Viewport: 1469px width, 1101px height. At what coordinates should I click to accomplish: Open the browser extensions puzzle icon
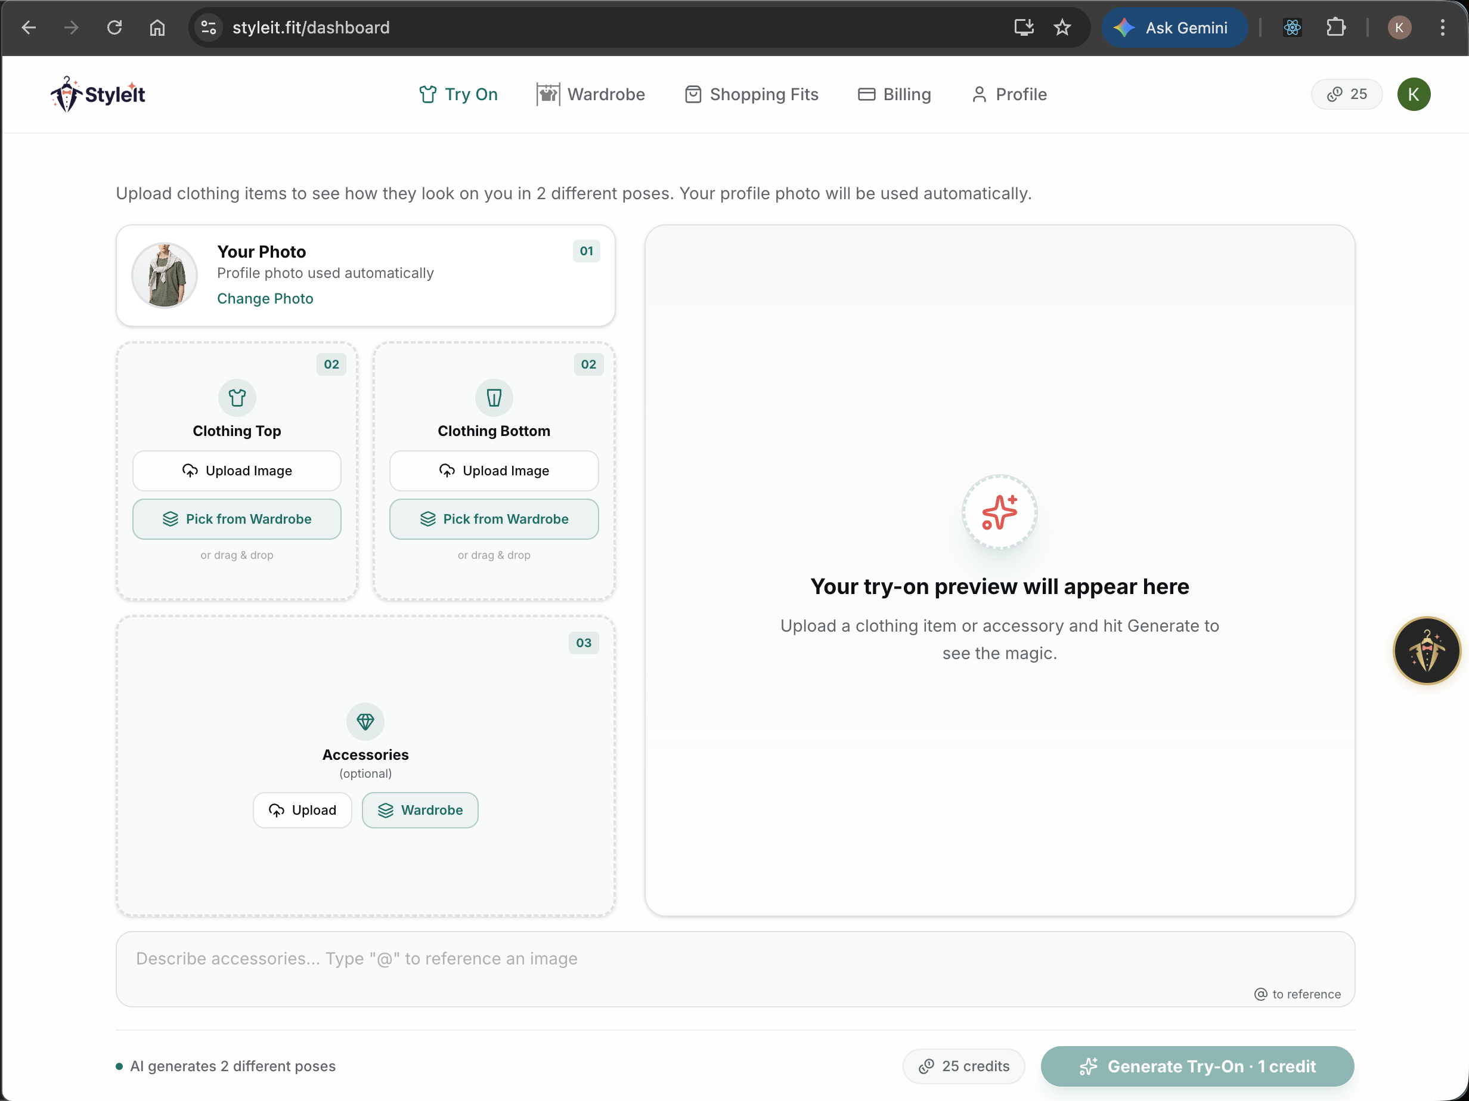(1335, 27)
